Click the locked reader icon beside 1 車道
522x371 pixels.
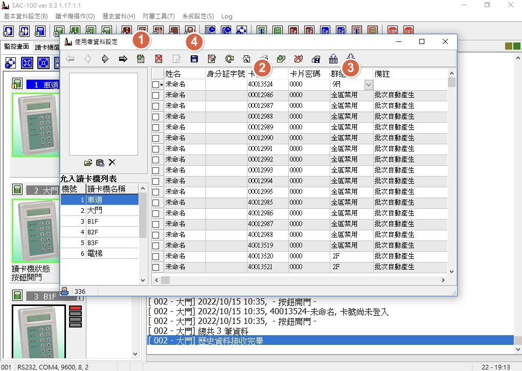[x=17, y=83]
